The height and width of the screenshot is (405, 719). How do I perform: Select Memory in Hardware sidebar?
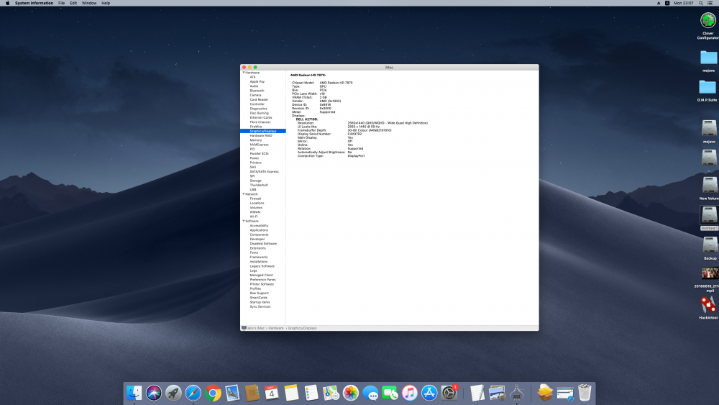click(256, 140)
